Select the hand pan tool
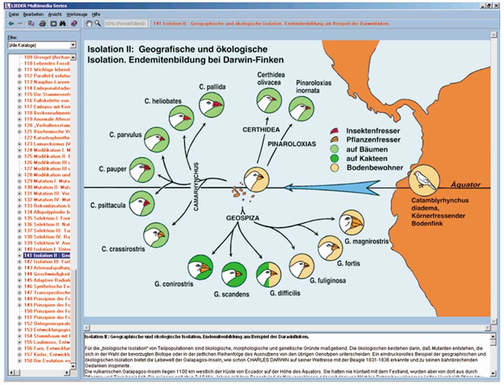This screenshot has height=385, width=504. click(x=88, y=24)
